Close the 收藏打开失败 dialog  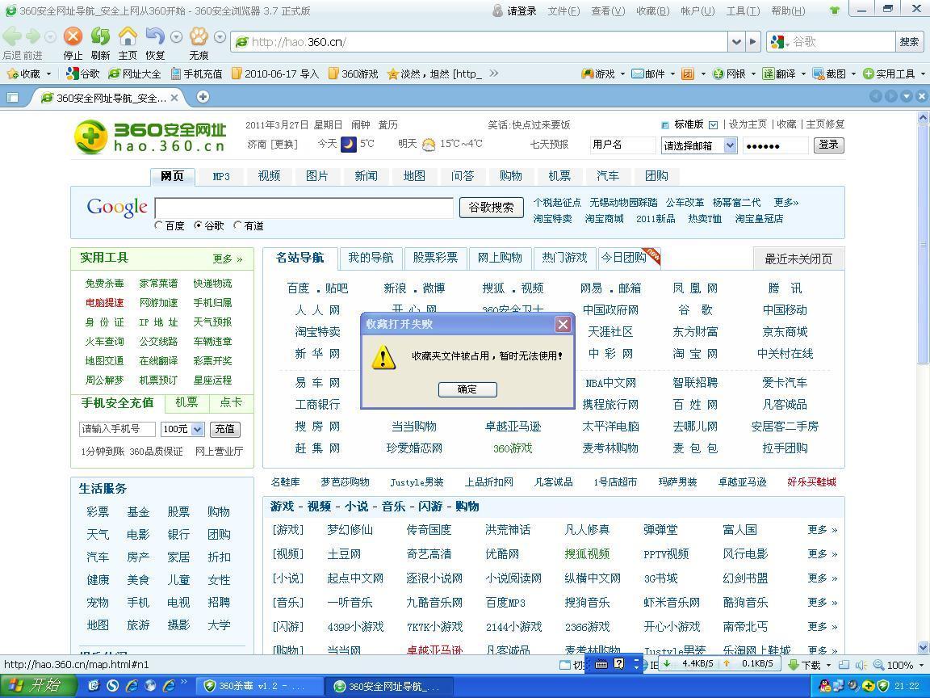point(563,324)
